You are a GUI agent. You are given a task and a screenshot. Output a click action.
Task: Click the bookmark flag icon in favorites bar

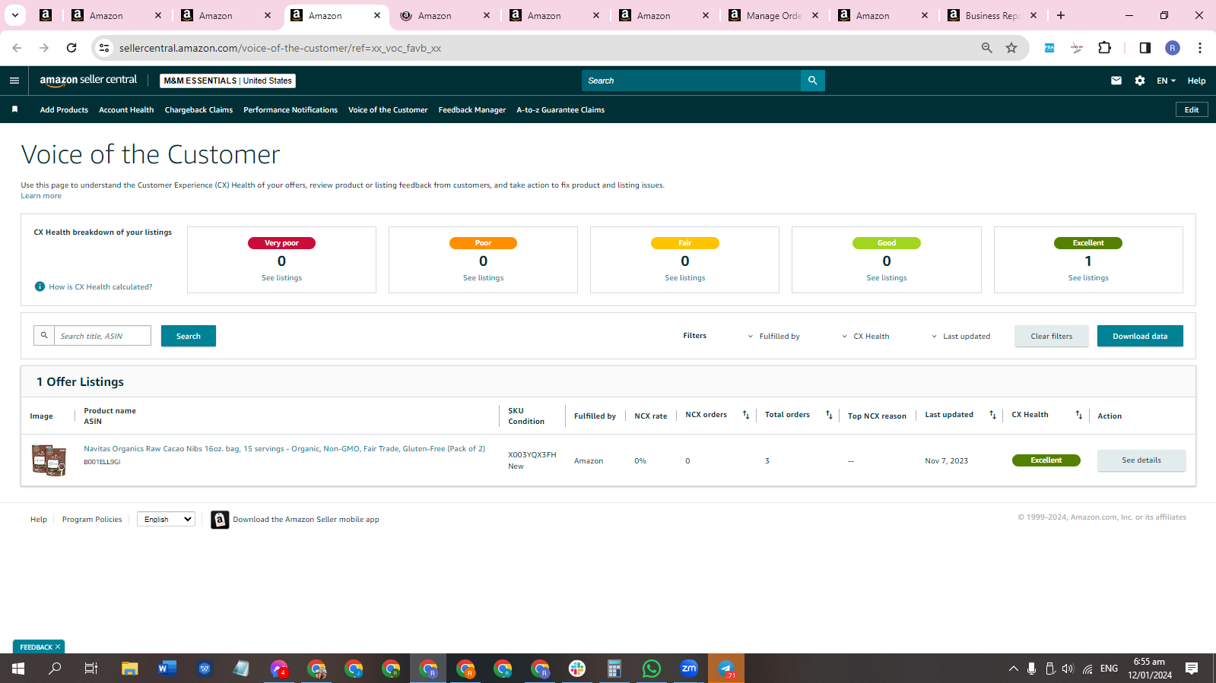coord(14,109)
